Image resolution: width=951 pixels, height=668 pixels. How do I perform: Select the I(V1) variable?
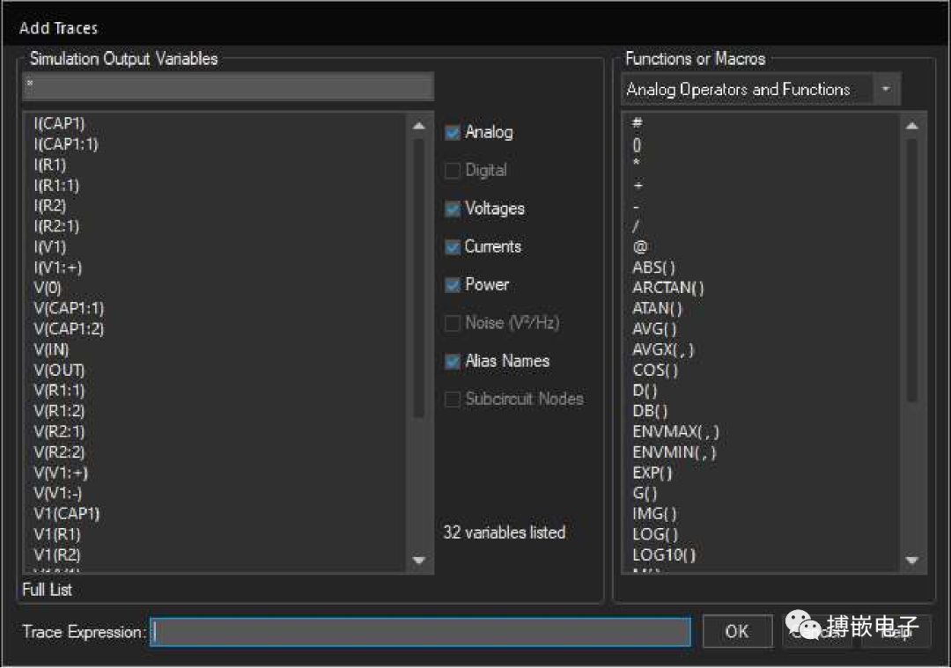pos(50,247)
